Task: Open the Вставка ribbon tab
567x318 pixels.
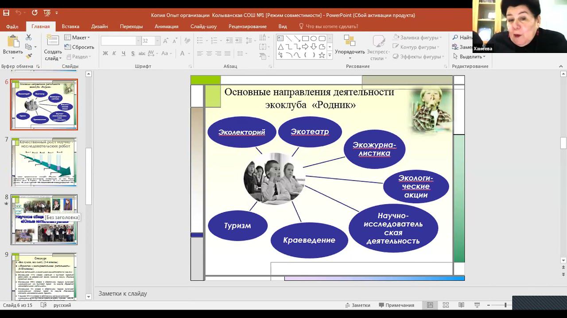Action: pyautogui.click(x=70, y=26)
